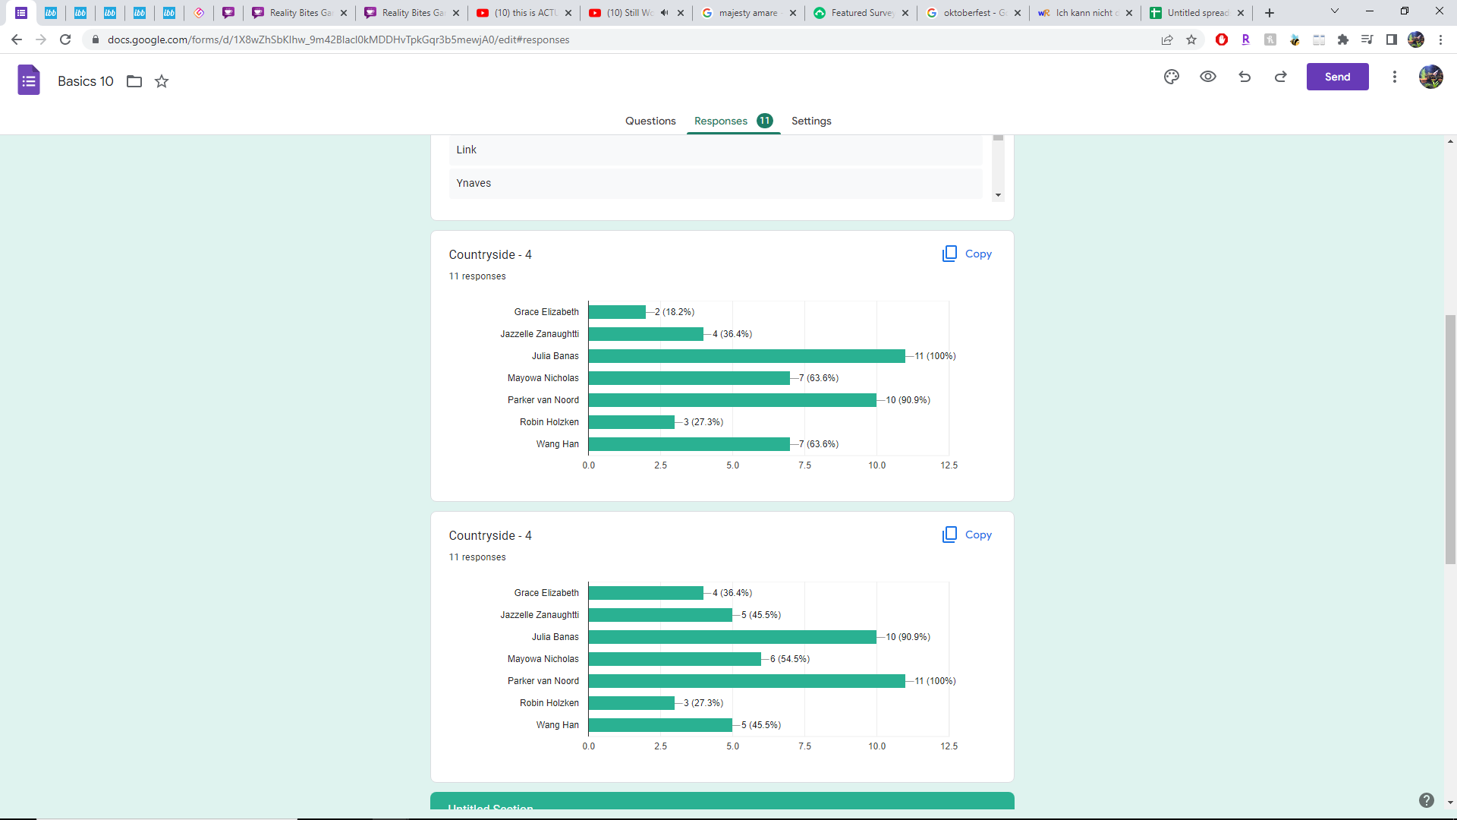Viewport: 1457px width, 820px height.
Task: Go back to the previous page
Action: (x=17, y=39)
